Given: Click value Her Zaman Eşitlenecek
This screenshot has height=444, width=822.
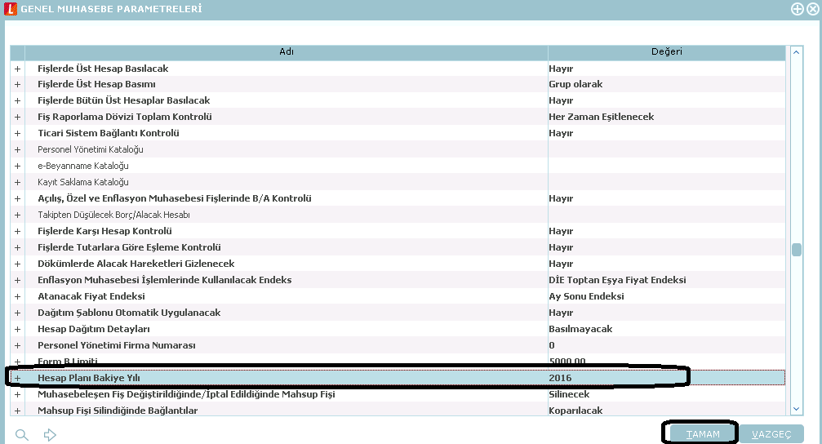Looking at the screenshot, I should [x=602, y=117].
